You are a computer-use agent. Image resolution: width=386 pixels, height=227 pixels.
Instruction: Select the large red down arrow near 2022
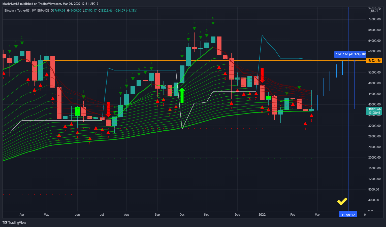click(262, 75)
